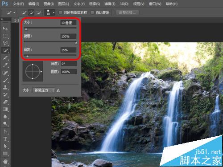Screen dimensions: 223x167
Task: Choose Subtract from Selection mode
Action: pos(39,12)
